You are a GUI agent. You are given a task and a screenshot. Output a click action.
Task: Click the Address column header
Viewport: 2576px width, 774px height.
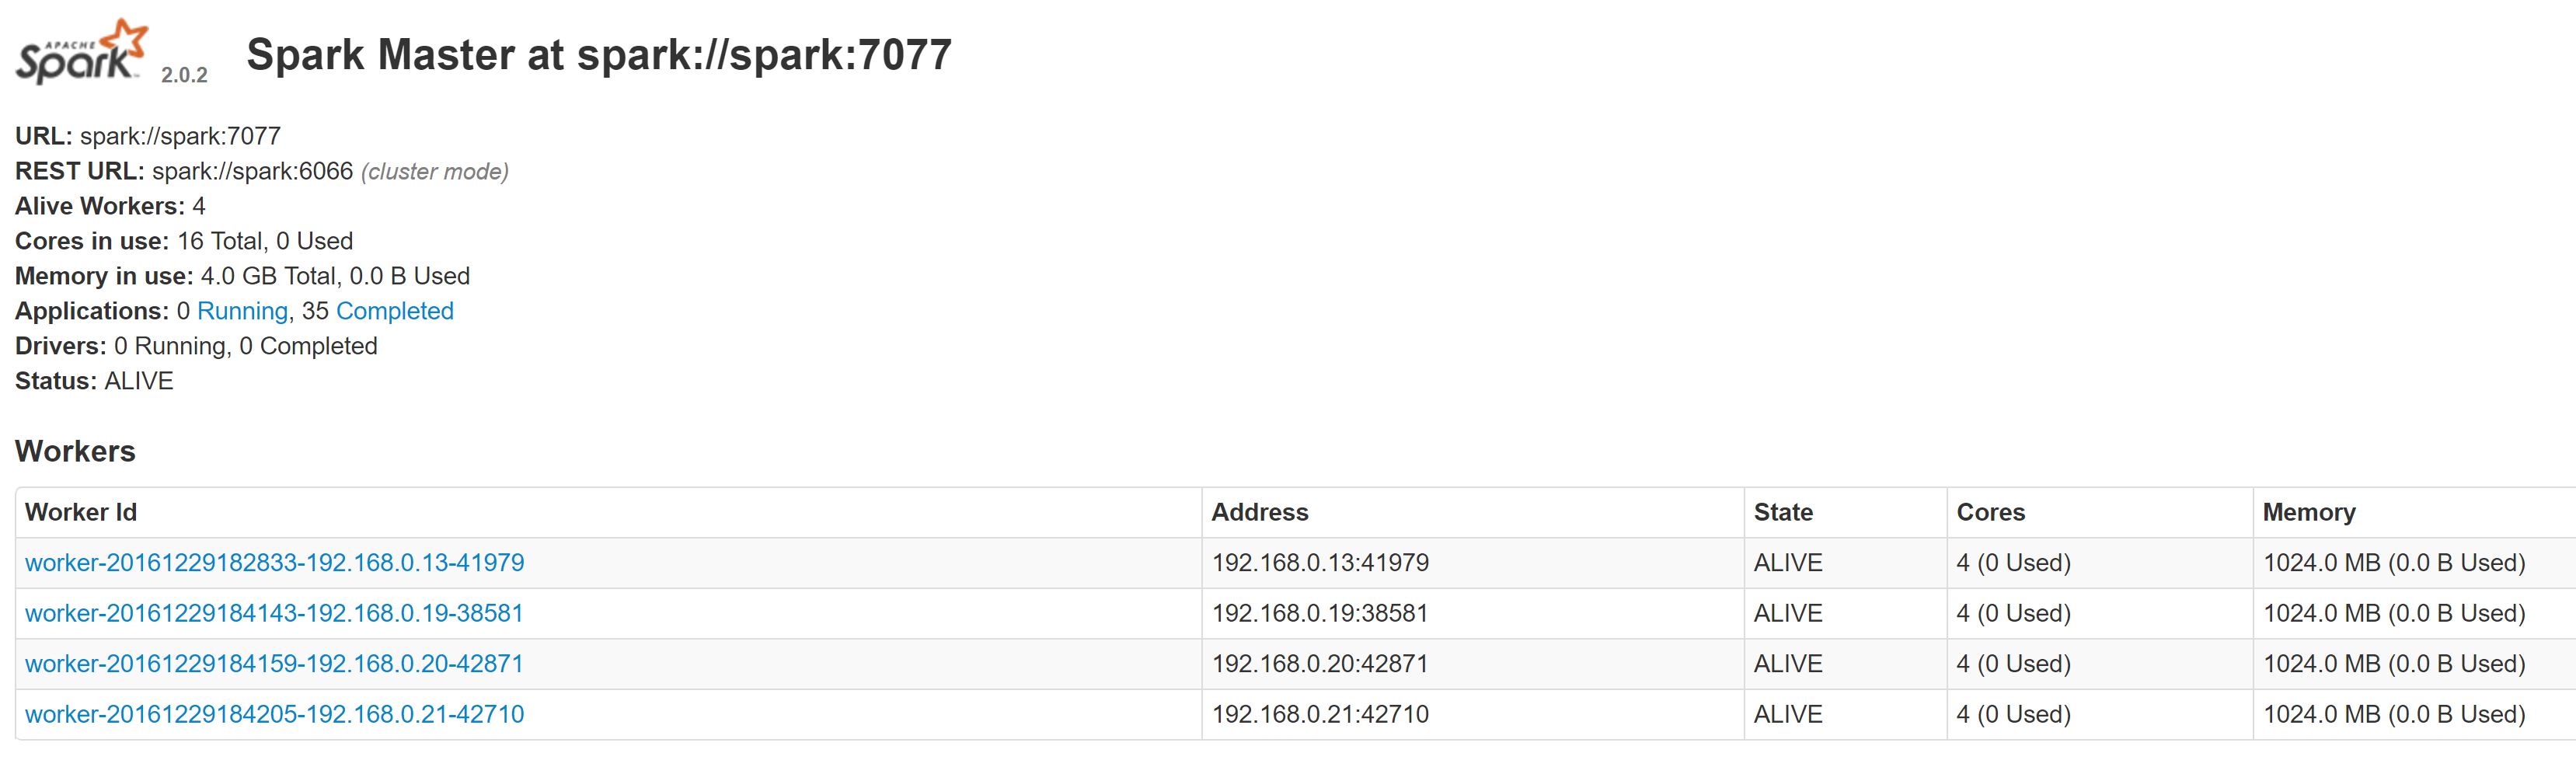coord(1259,512)
